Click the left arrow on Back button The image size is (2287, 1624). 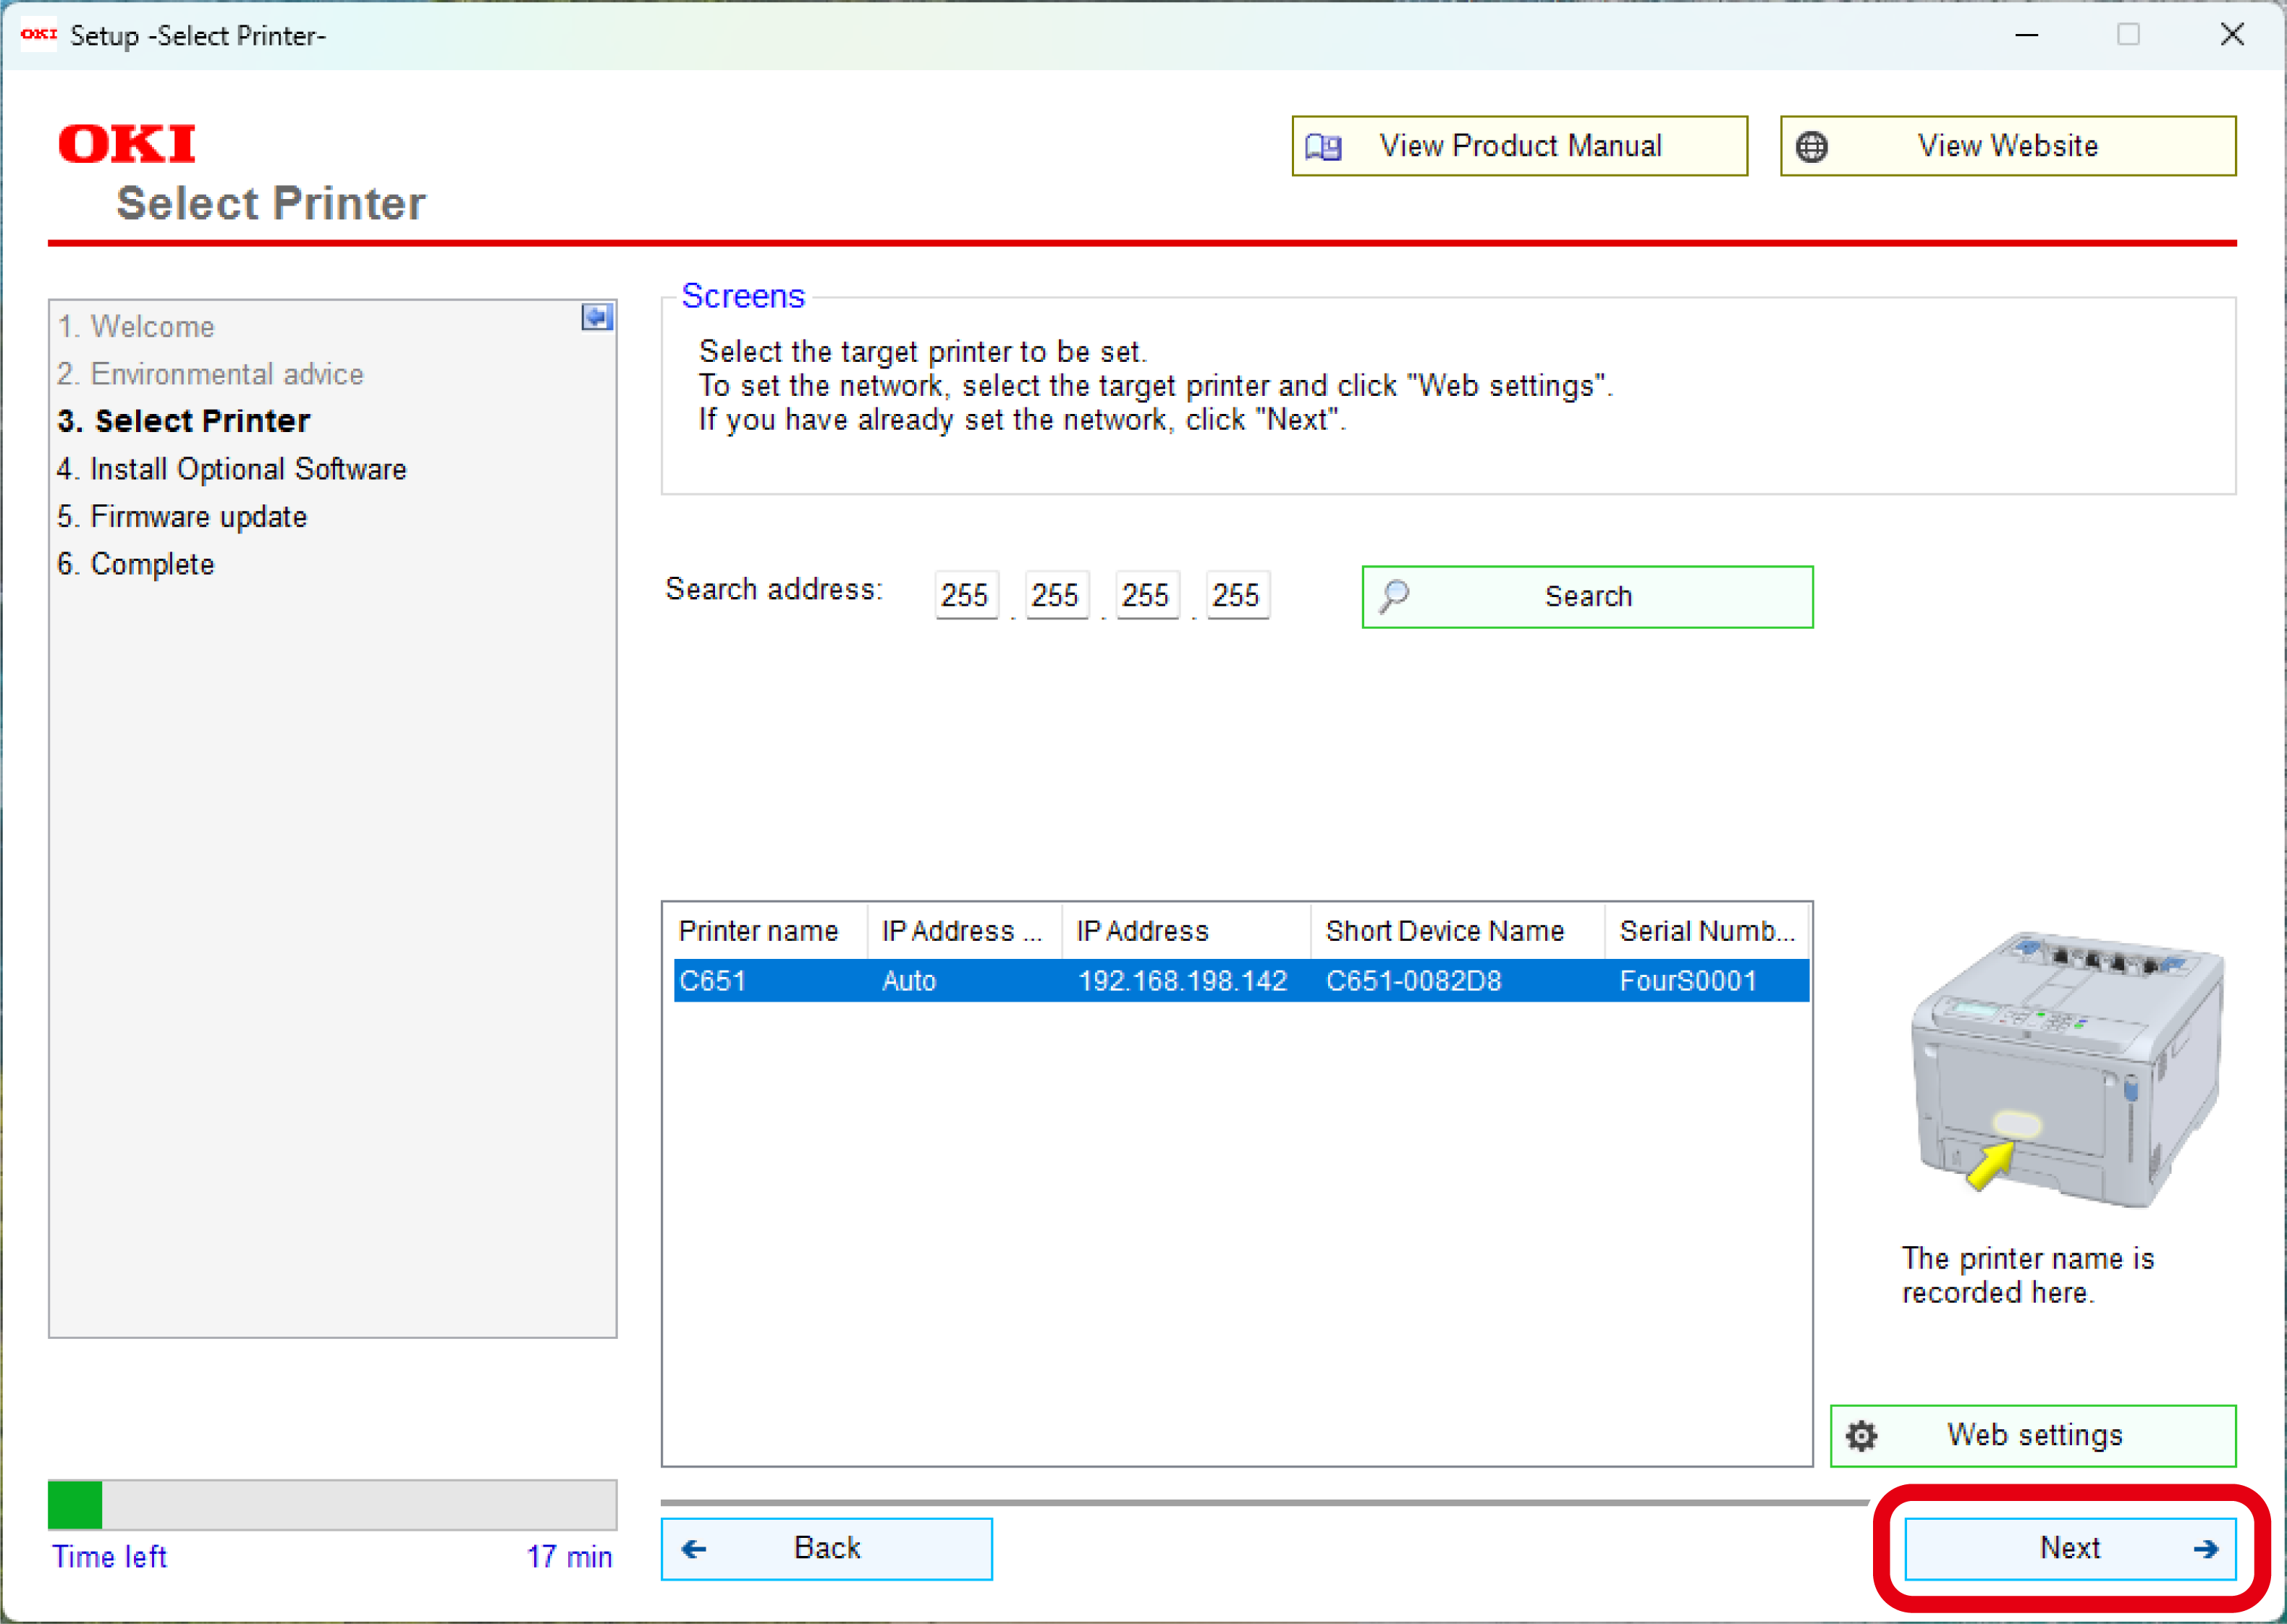point(694,1549)
